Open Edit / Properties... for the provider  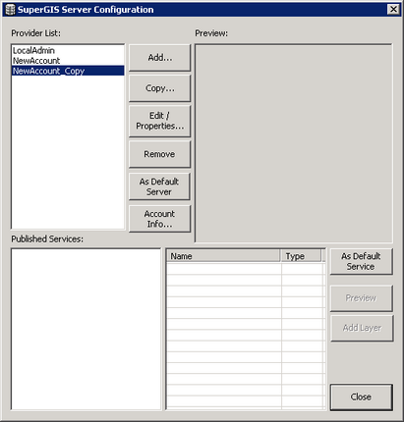pyautogui.click(x=159, y=121)
